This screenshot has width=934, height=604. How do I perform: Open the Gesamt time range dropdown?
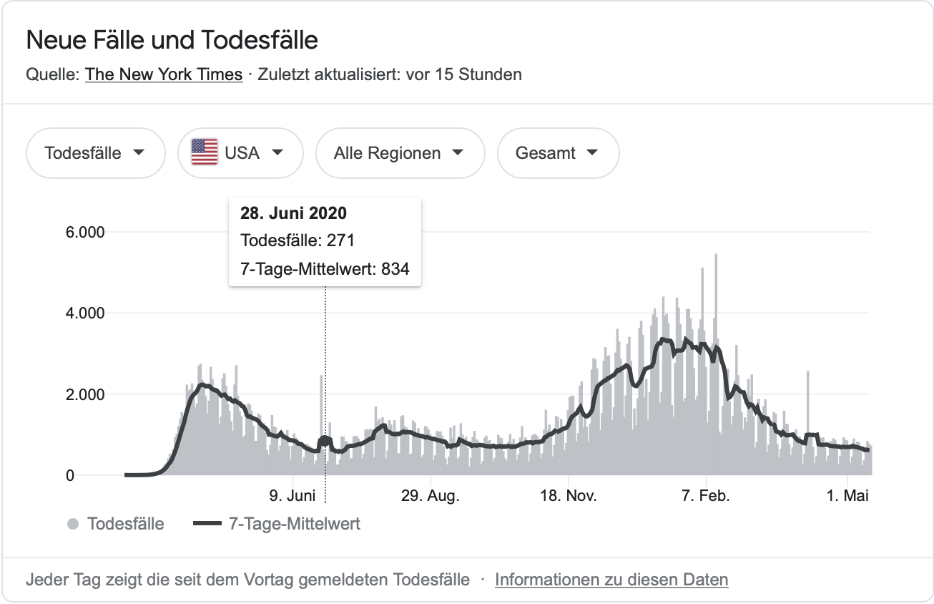(558, 153)
